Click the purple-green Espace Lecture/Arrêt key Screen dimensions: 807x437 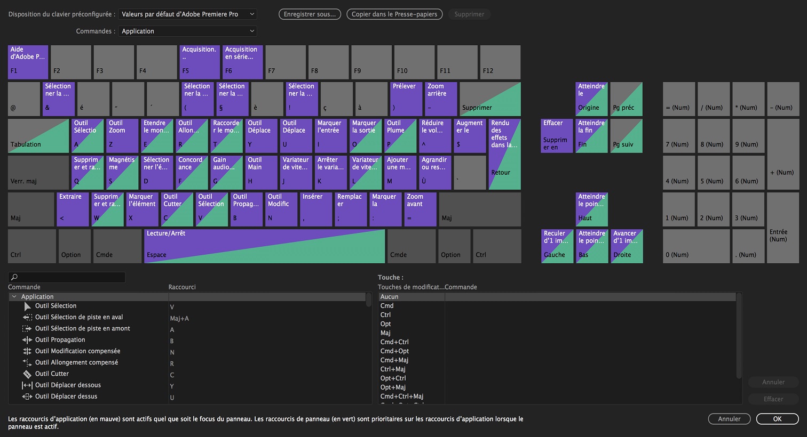pos(264,246)
